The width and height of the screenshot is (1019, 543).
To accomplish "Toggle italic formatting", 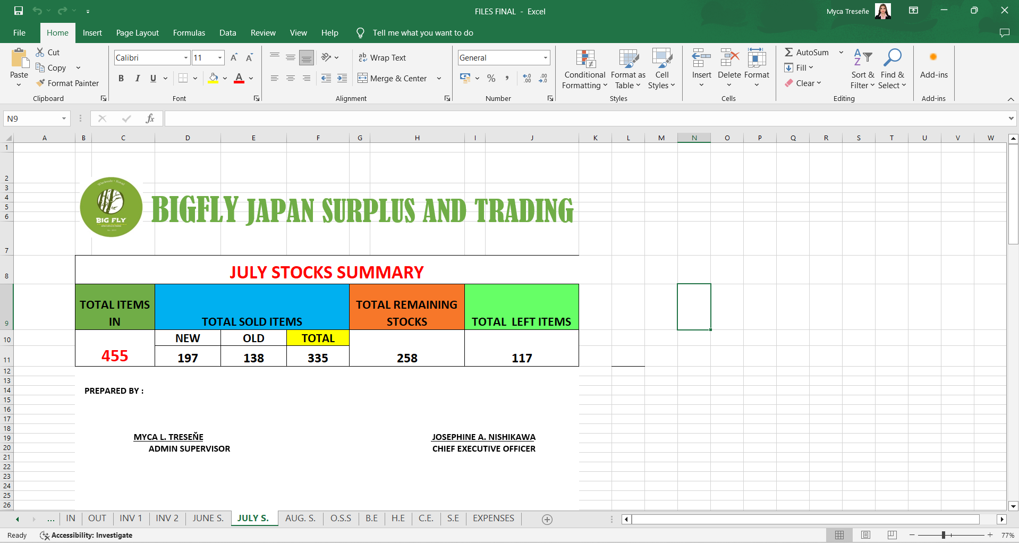I will [x=137, y=78].
